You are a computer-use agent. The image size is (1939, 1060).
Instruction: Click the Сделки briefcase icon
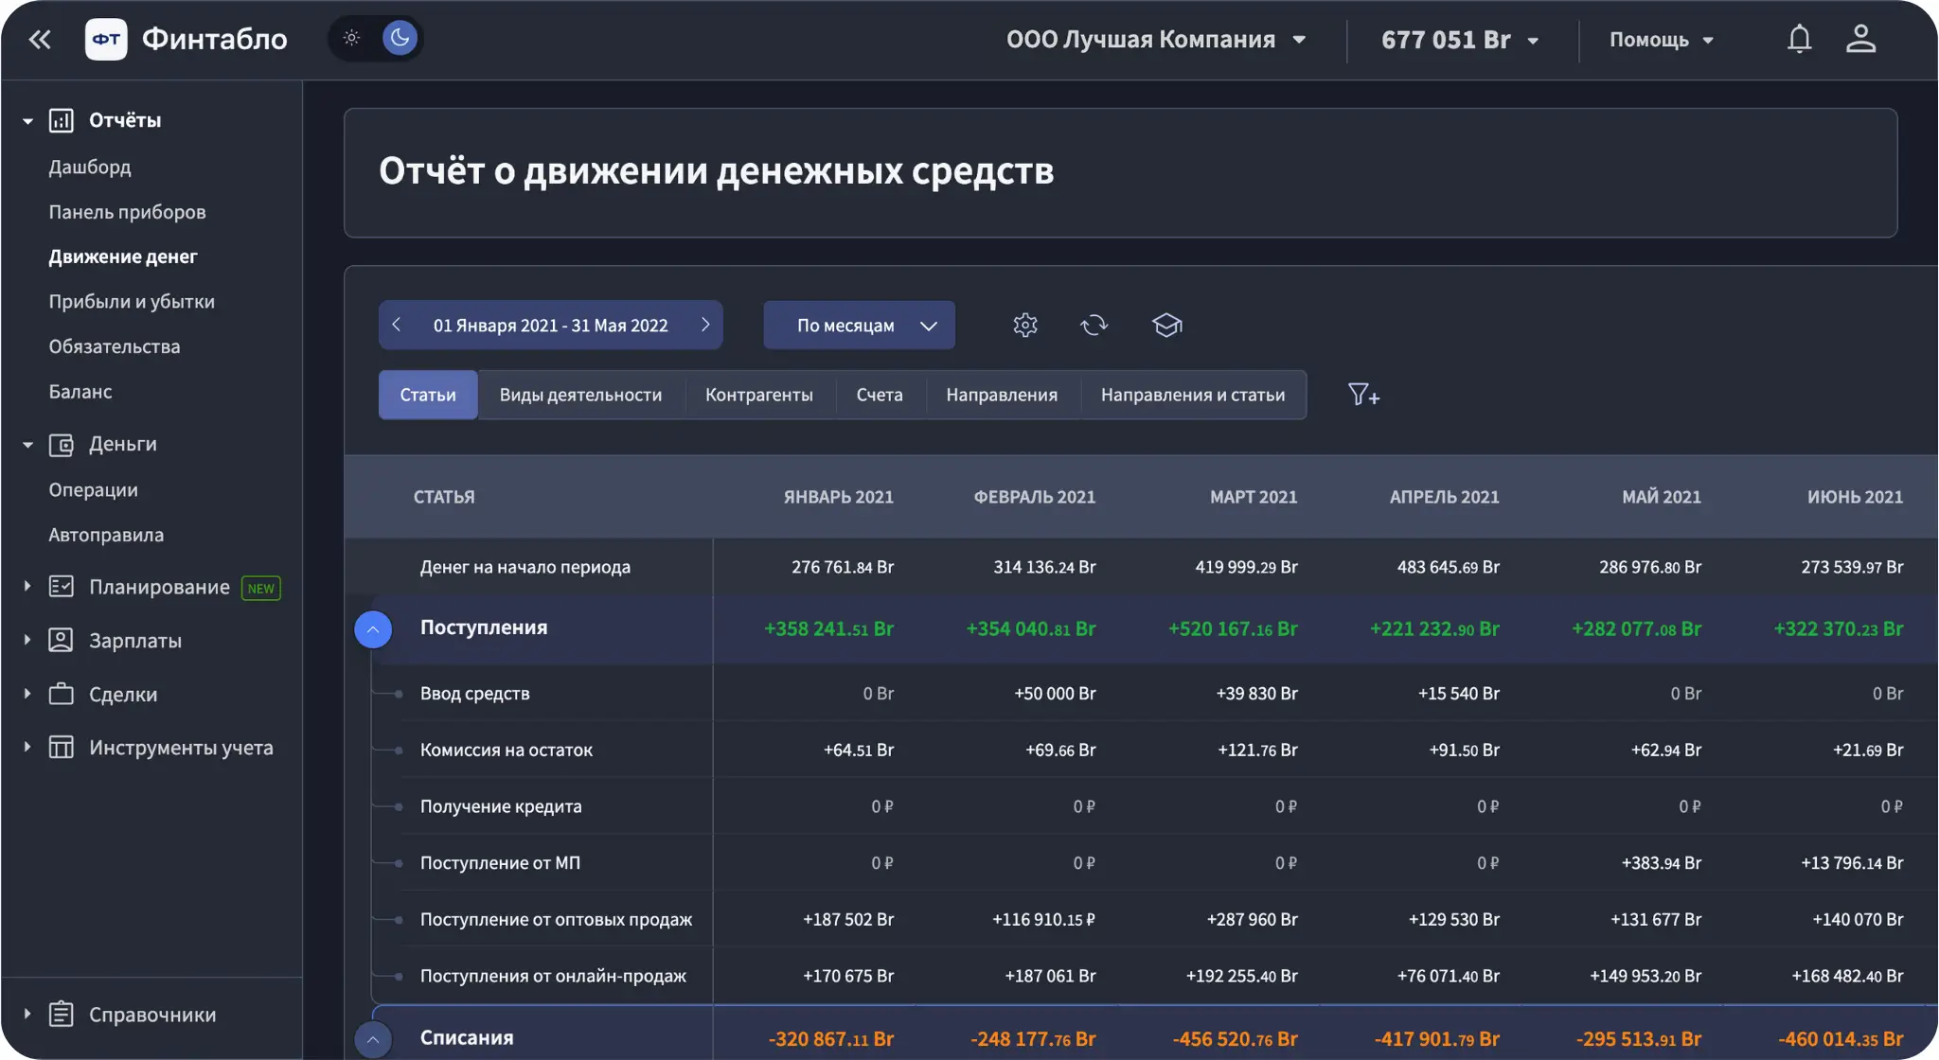click(62, 694)
